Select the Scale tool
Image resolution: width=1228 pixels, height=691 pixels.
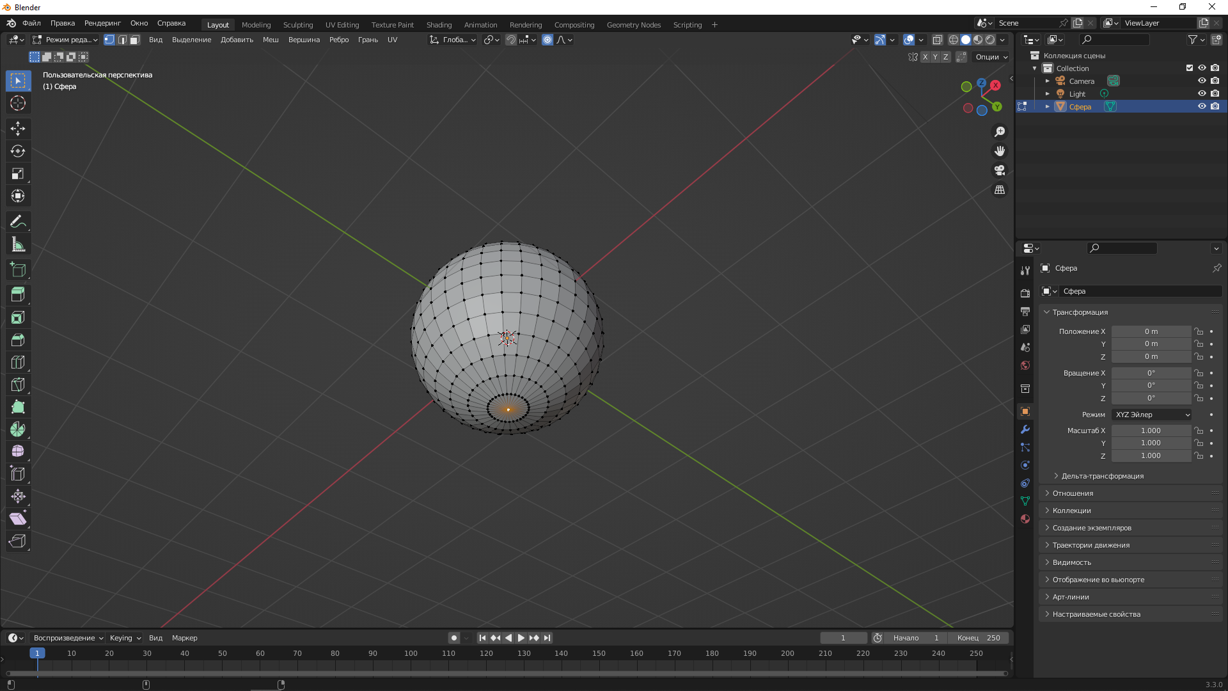click(18, 173)
